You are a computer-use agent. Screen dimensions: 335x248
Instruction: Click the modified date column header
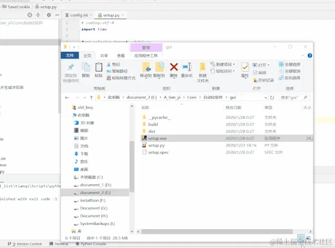(x=233, y=107)
